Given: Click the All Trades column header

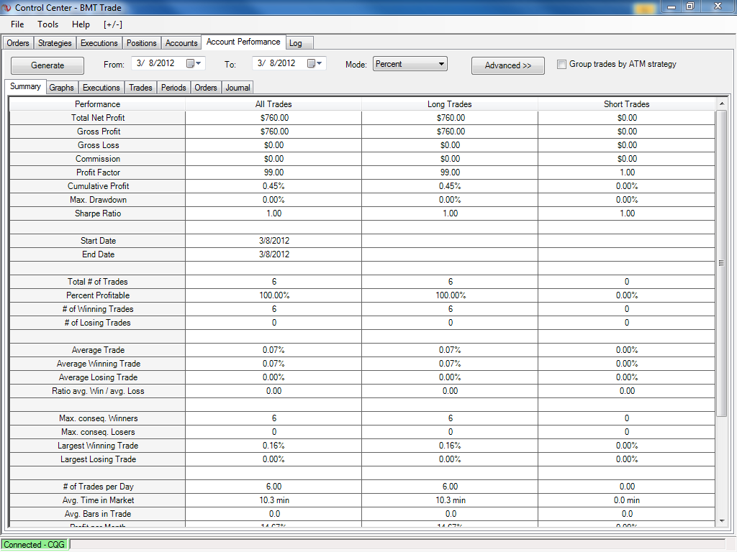Looking at the screenshot, I should 273,104.
